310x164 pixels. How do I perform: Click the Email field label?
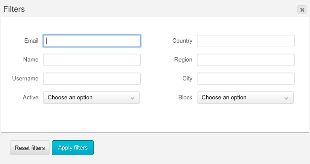(31, 41)
